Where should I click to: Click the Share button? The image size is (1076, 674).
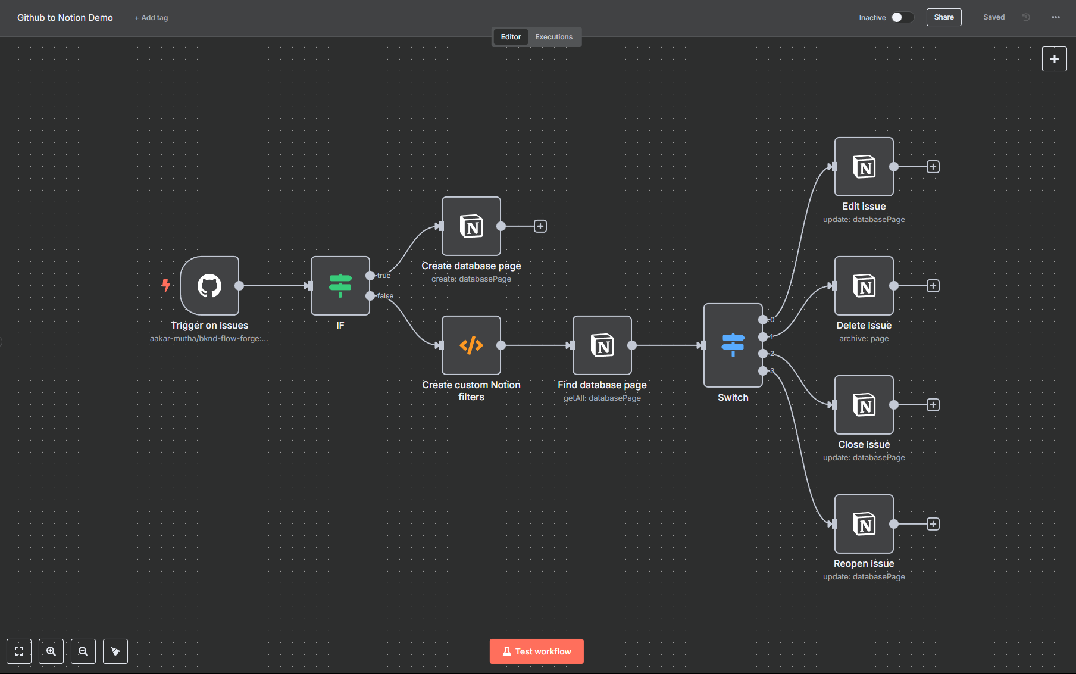[x=943, y=17]
